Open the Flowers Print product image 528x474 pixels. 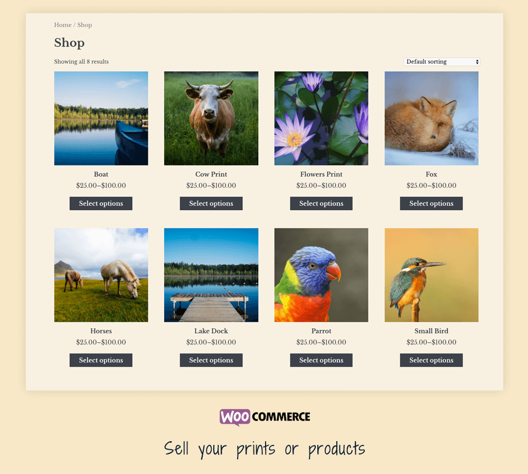pos(321,118)
